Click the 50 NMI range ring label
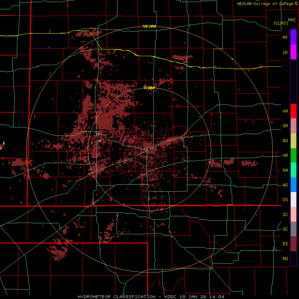Screen dimensions: 299x299 point(149,88)
